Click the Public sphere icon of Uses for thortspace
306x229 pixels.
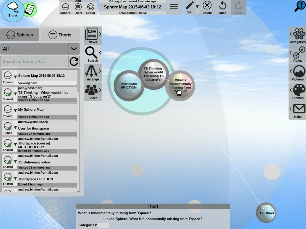click(x=8, y=126)
